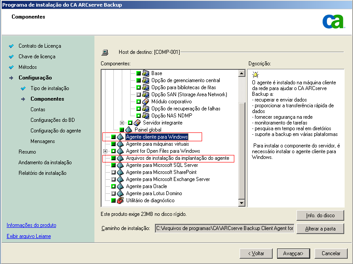Click the Utilitário de diagnóstico component icon
The height and width of the screenshot is (264, 353).
coord(120,199)
